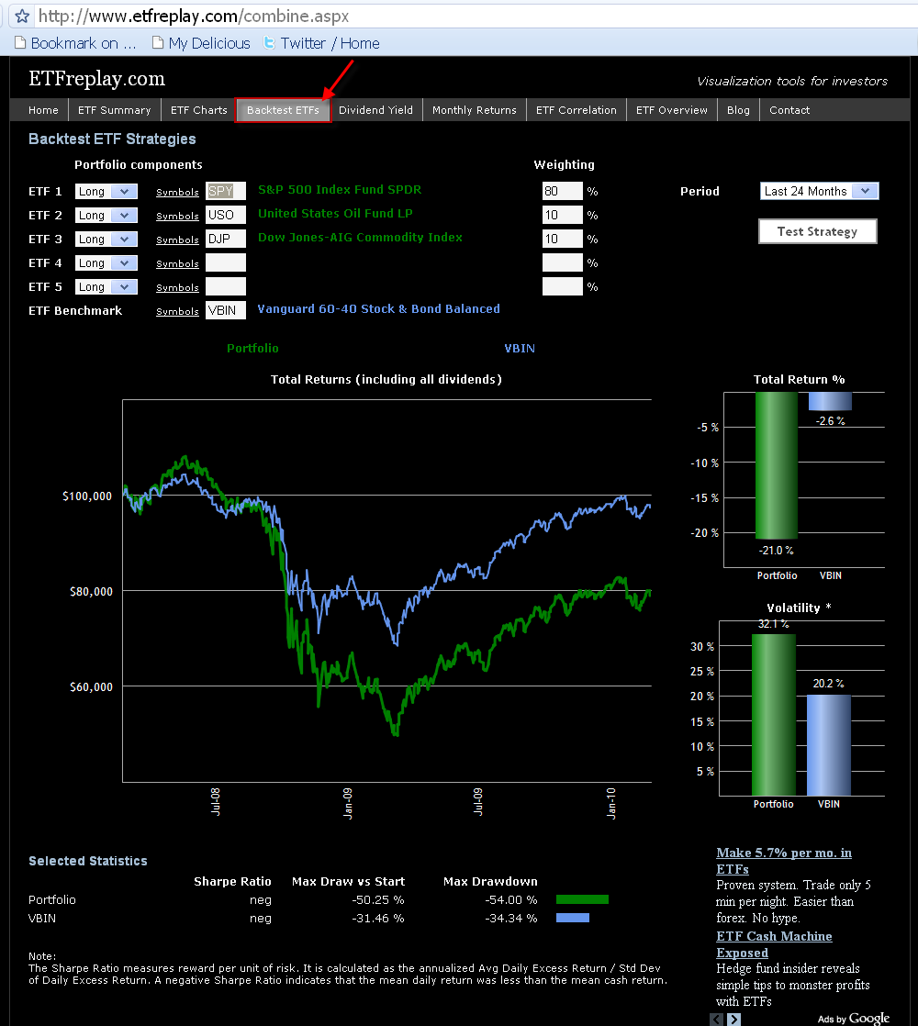The image size is (918, 1026).
Task: Click 'United States Oil Fund LP' name
Action: [335, 213]
